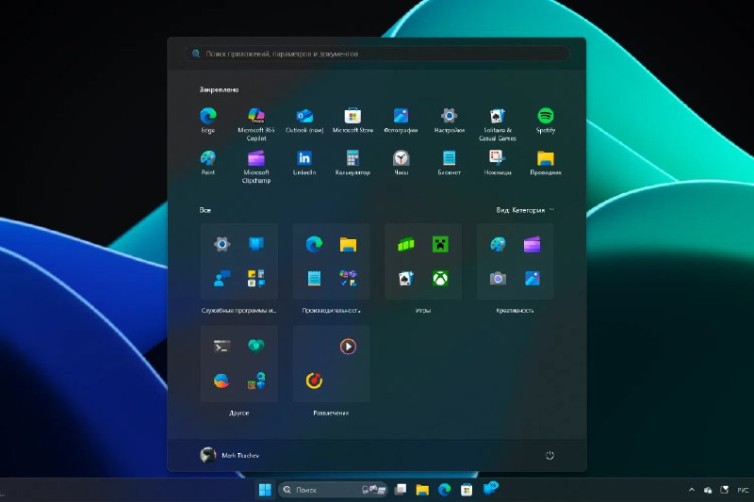The width and height of the screenshot is (754, 502).
Task: Open Camera in the Креативность category
Action: click(498, 279)
